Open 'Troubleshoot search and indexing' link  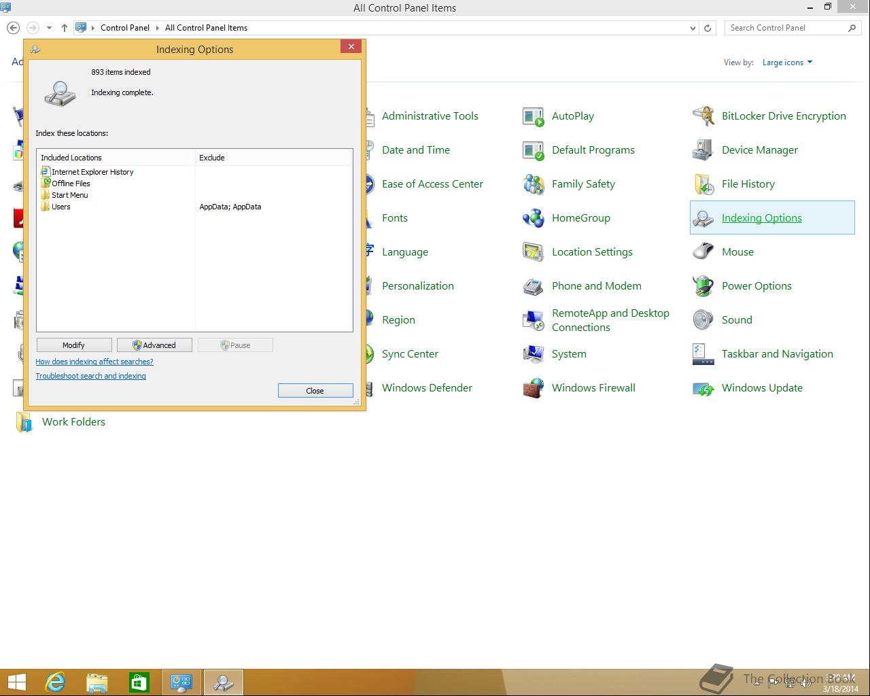click(x=91, y=376)
